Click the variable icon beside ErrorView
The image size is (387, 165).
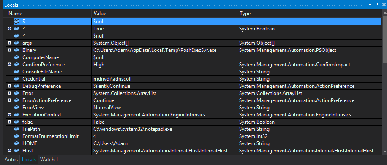click(x=16, y=108)
